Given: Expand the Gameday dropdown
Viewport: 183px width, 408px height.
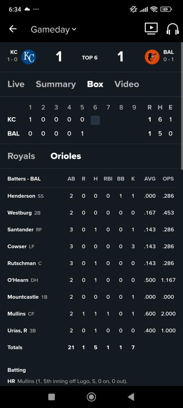Looking at the screenshot, I should [53, 29].
